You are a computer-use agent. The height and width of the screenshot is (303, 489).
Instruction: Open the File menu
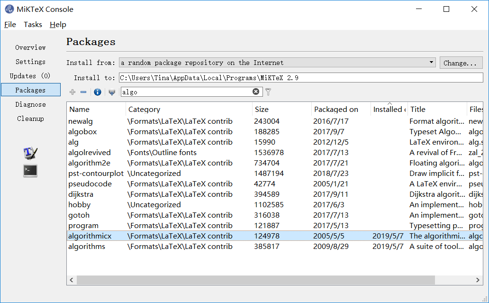(x=10, y=24)
